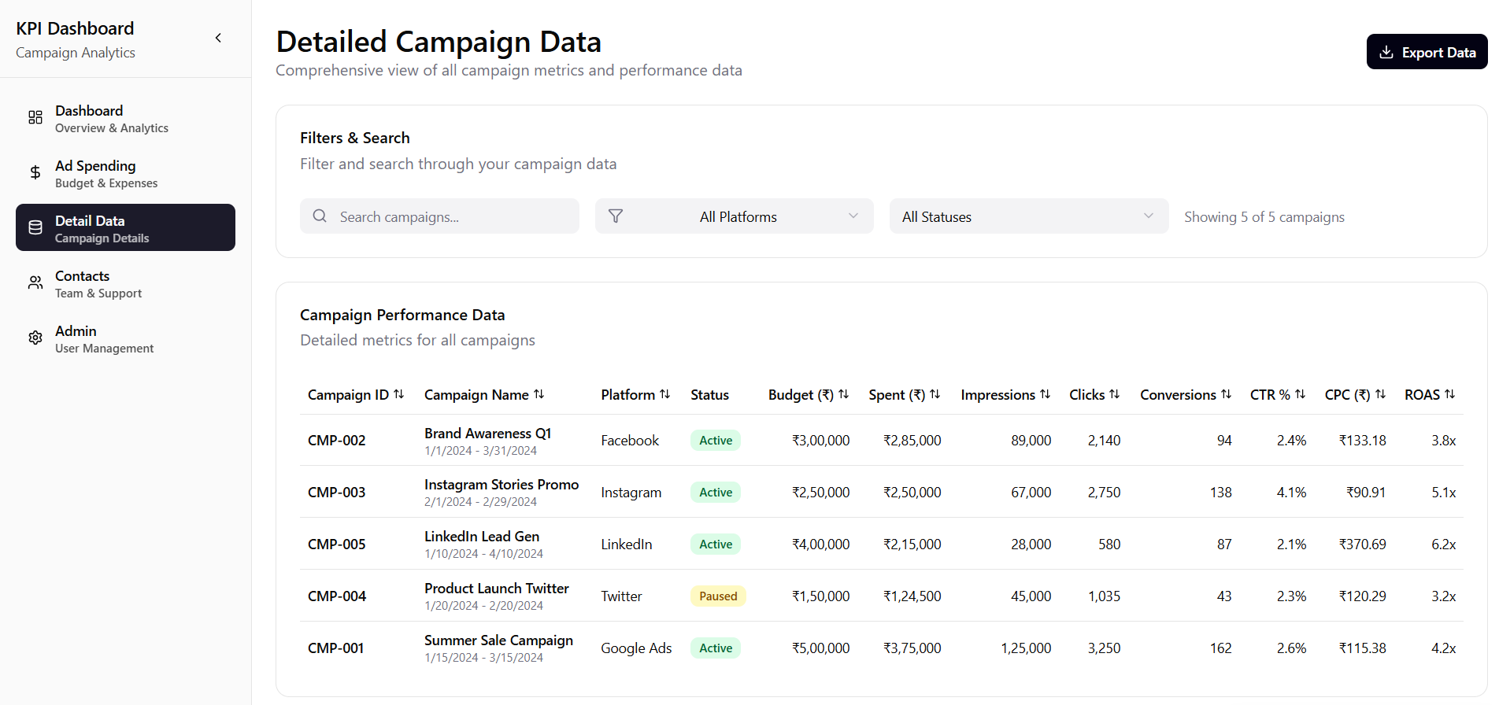Open the All Statuses dropdown

coord(1029,216)
